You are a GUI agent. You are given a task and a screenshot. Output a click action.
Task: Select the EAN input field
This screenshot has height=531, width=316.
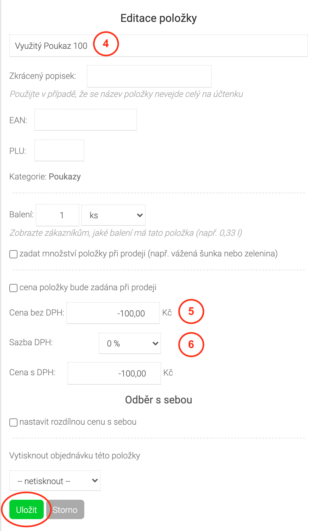point(86,120)
